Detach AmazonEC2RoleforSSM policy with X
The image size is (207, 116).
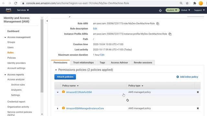click(198, 92)
